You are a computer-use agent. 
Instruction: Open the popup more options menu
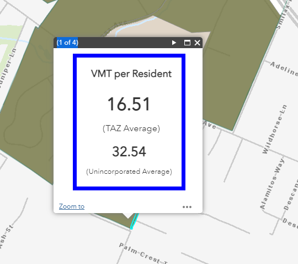pos(187,207)
